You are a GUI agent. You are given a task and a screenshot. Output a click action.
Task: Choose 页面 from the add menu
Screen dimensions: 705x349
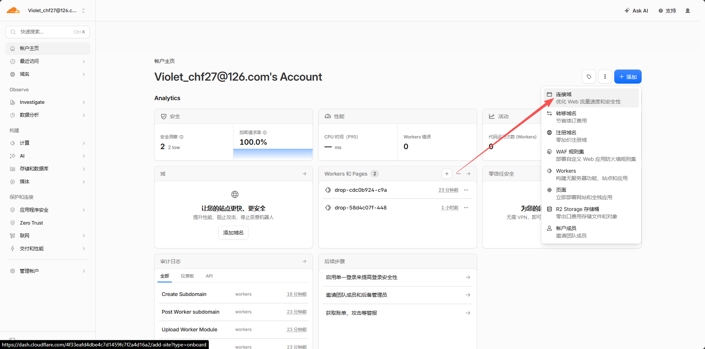[591, 194]
